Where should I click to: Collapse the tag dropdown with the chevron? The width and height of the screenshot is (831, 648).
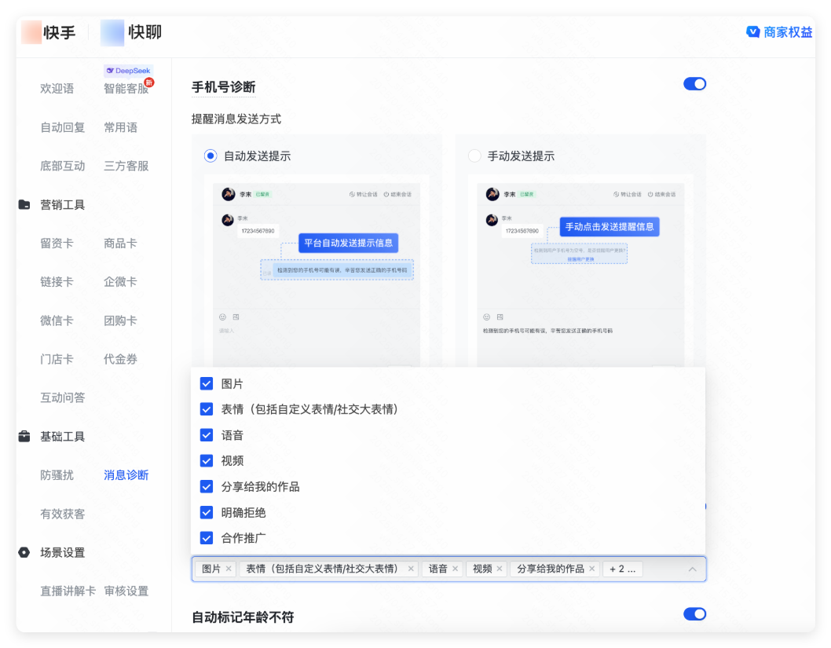click(692, 568)
